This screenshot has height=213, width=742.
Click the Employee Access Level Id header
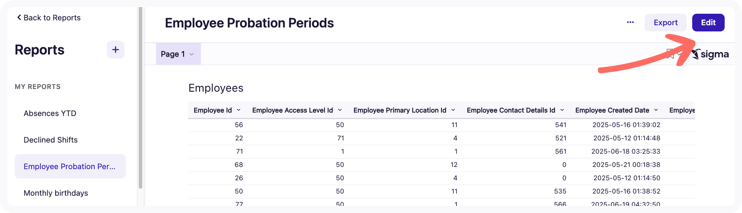coord(293,110)
